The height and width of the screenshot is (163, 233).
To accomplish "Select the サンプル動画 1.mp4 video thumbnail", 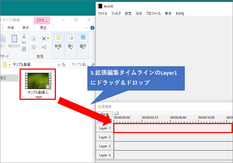I will (38, 81).
